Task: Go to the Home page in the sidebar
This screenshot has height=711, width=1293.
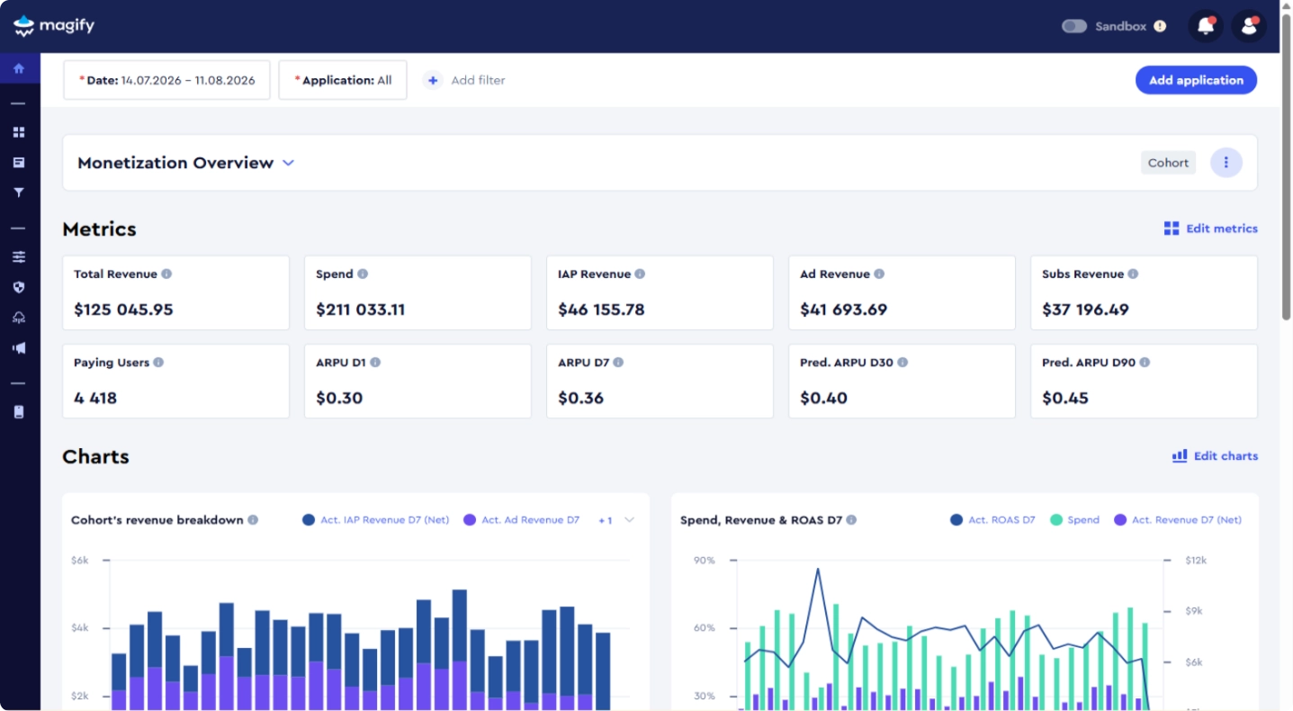Action: [x=19, y=68]
